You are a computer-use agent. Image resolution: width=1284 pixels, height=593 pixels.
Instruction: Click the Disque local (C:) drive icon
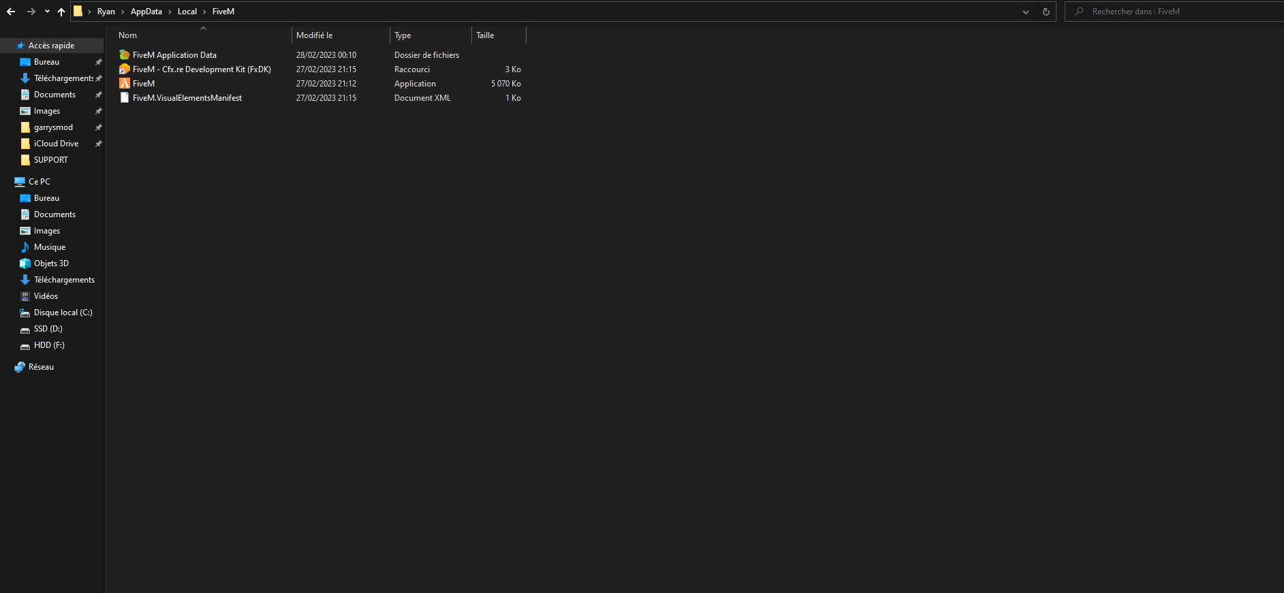25,312
